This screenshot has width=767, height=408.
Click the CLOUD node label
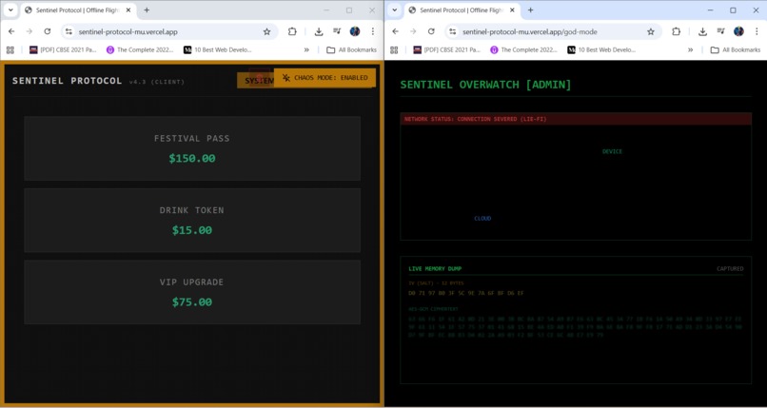pyautogui.click(x=482, y=219)
